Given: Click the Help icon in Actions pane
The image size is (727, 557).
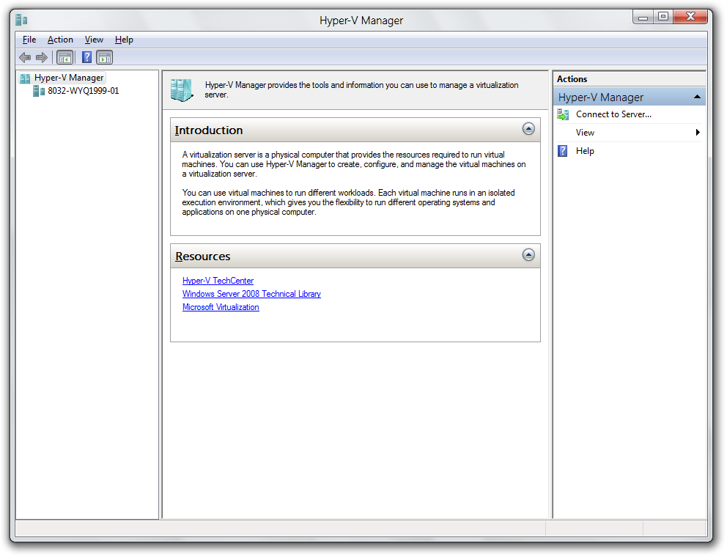Looking at the screenshot, I should (x=562, y=151).
